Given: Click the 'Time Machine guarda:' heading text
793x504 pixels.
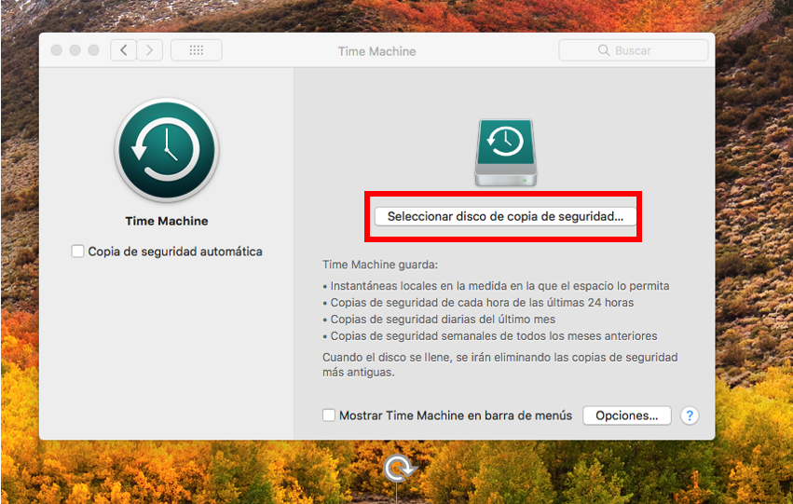Looking at the screenshot, I should tap(366, 266).
